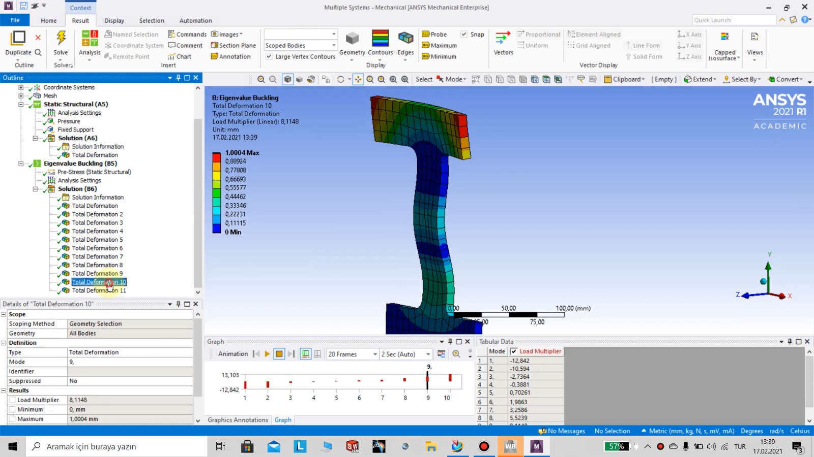814x457 pixels.
Task: Open the Views icon
Action: pyautogui.click(x=755, y=37)
